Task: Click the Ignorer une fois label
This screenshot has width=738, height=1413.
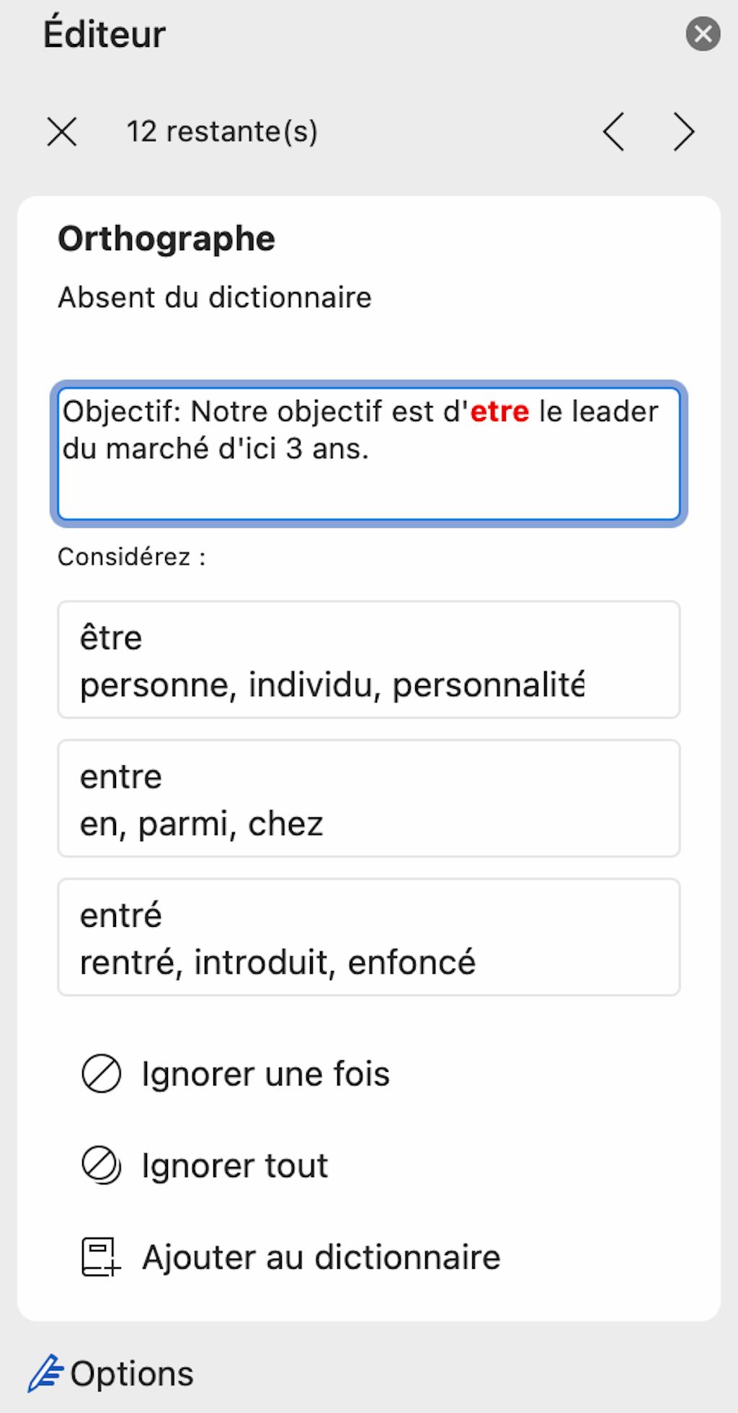Action: (x=265, y=1074)
